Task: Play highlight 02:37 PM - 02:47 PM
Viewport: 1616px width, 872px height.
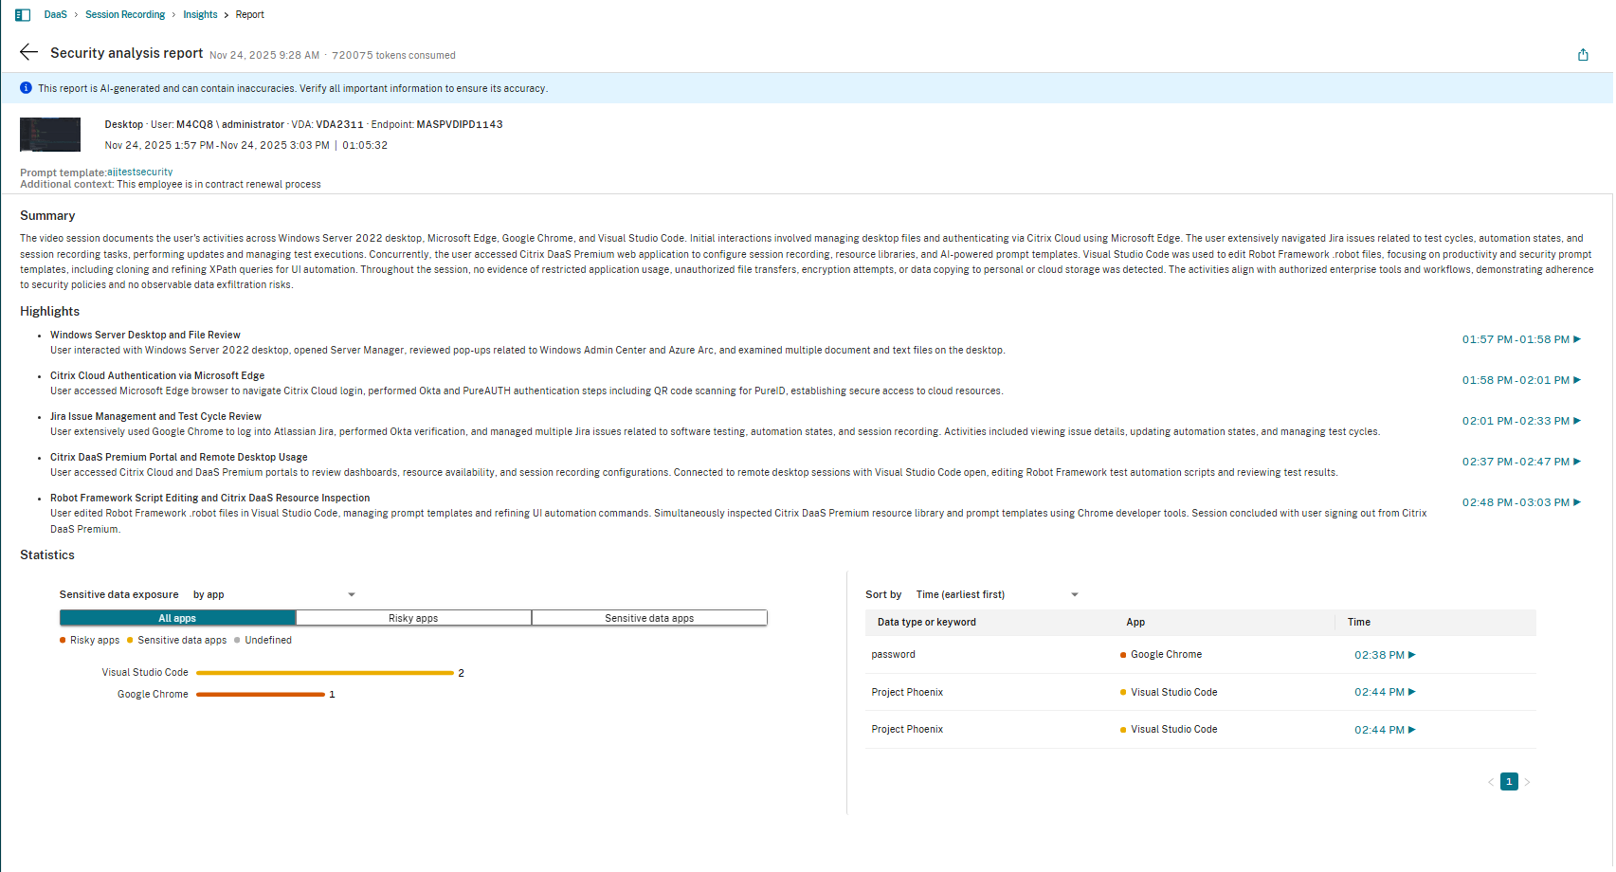Action: pyautogui.click(x=1521, y=462)
